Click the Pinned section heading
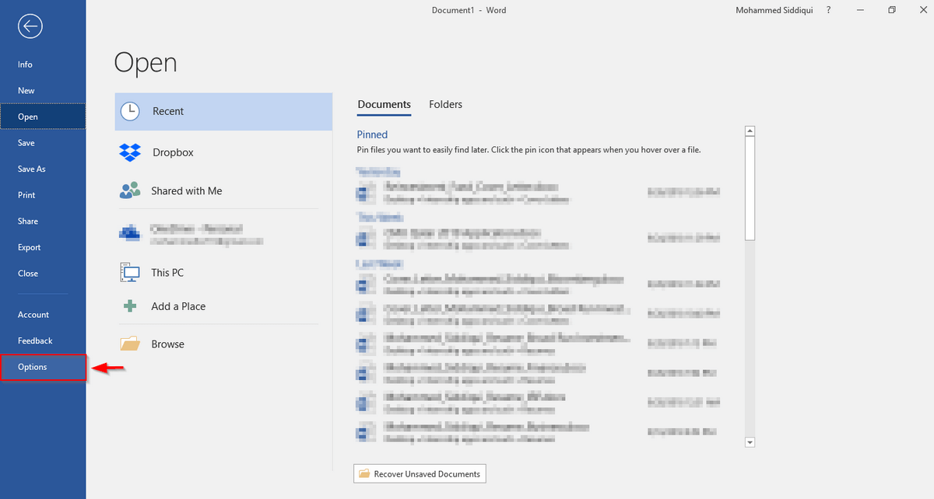The image size is (934, 499). pos(372,134)
